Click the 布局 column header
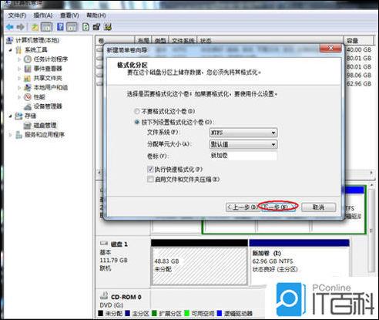This screenshot has height=320, width=379. click(x=143, y=41)
